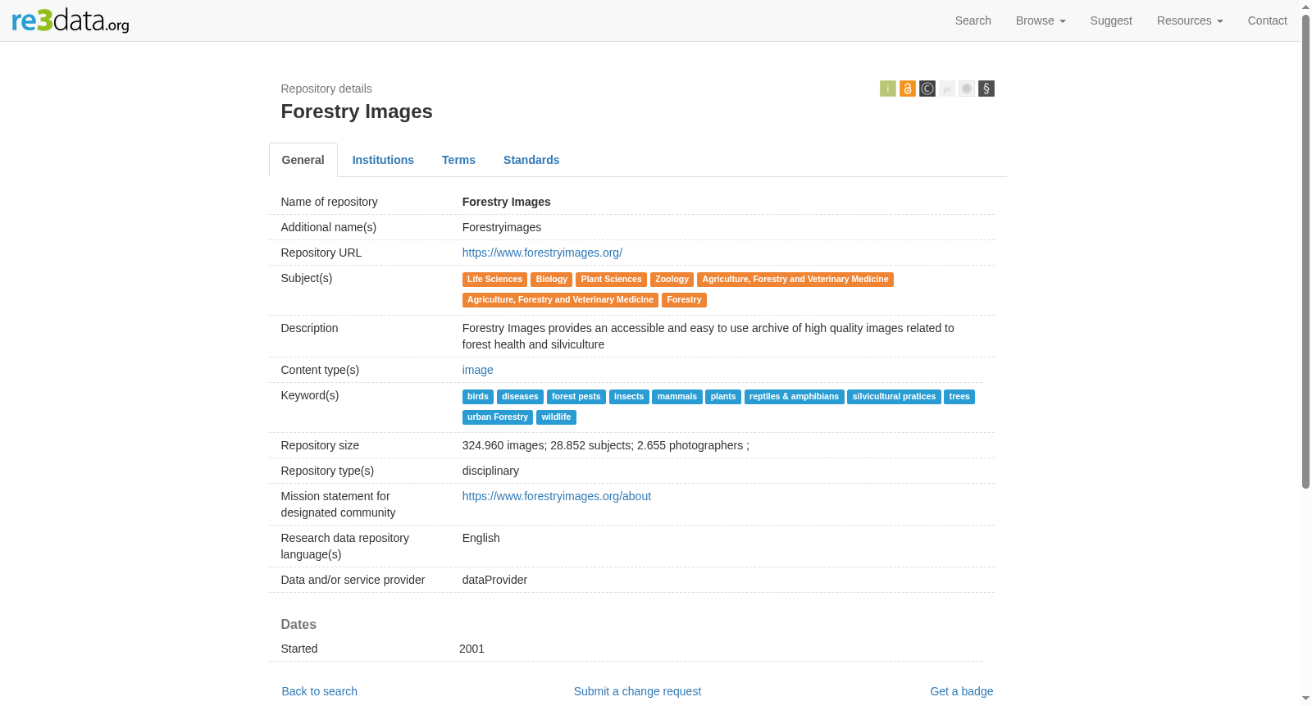Screen dimensions: 1312x706
Task: Click the language value 'English'
Action: [481, 538]
